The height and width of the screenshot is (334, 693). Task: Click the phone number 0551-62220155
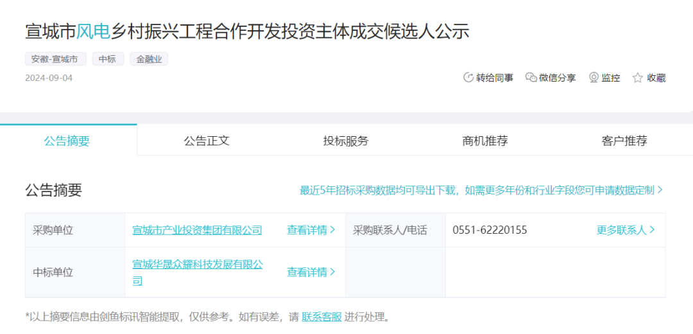(490, 230)
